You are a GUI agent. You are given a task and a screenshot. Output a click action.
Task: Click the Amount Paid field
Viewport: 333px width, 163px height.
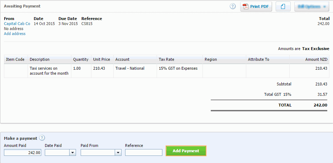pos(23,152)
